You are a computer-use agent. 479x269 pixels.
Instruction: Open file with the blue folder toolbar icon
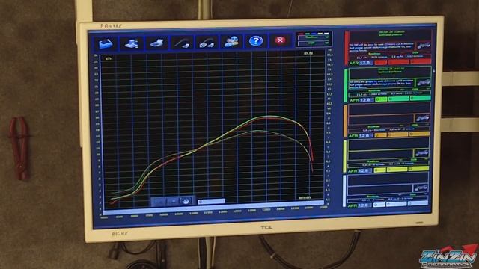(106, 43)
